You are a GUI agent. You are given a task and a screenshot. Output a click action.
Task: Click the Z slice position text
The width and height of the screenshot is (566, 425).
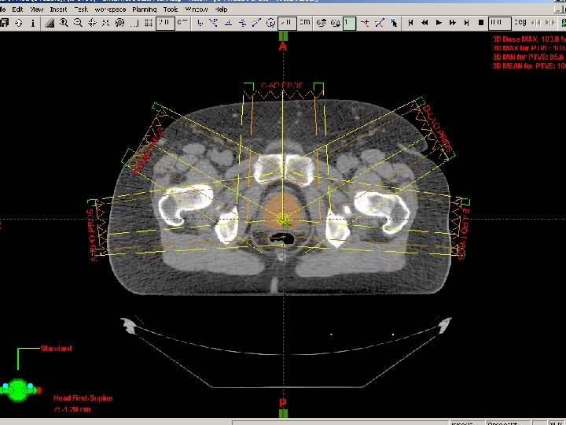72,409
